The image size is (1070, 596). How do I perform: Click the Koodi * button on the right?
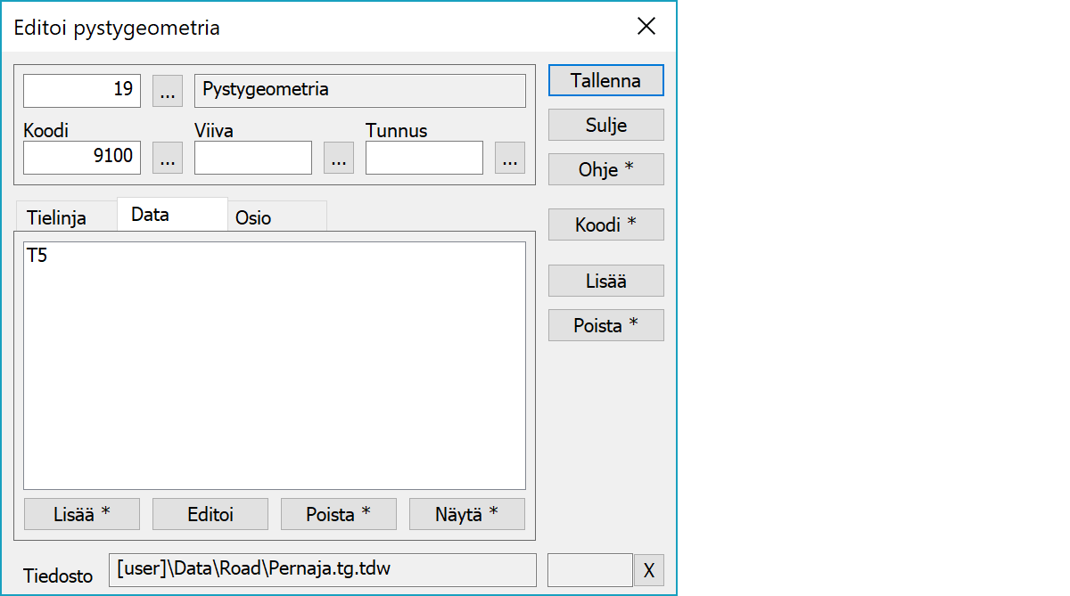tap(605, 225)
